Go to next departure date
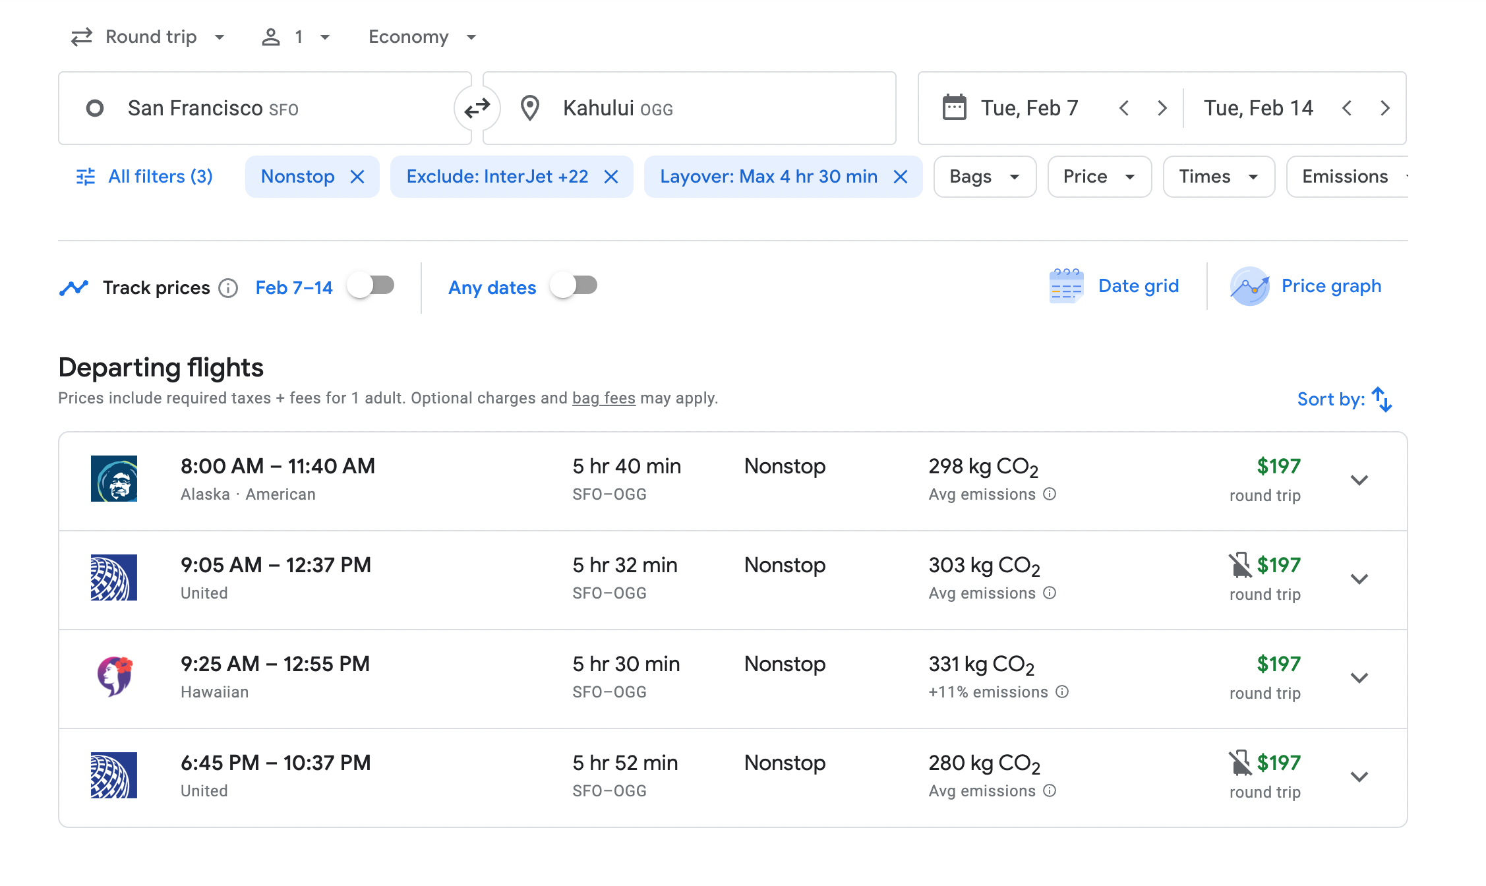 point(1162,108)
